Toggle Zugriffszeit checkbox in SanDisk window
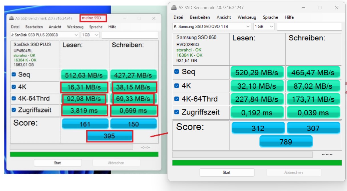 [14, 110]
